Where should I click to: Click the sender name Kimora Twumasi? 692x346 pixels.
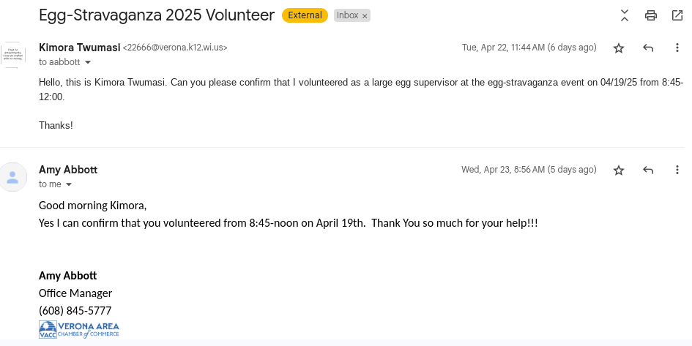[79, 48]
